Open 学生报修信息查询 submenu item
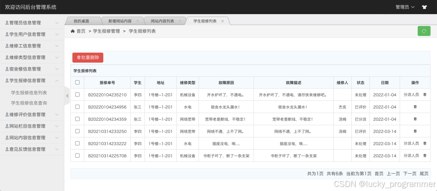This screenshot has width=437, height=191. pyautogui.click(x=29, y=103)
